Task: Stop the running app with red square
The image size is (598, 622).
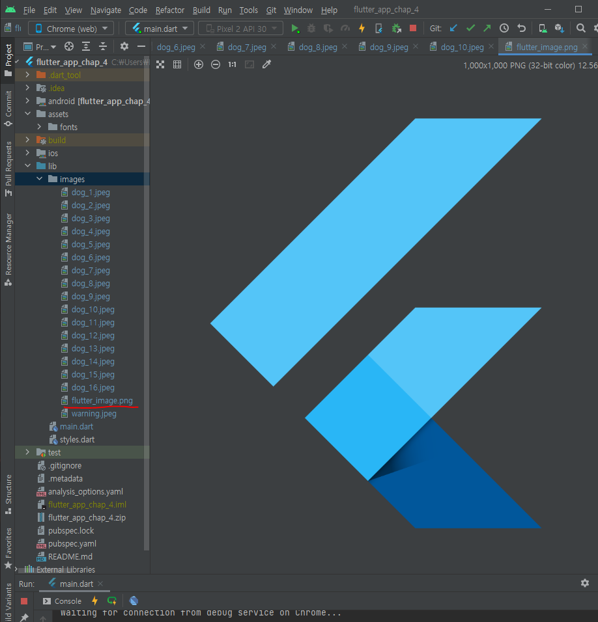Action: 413,28
